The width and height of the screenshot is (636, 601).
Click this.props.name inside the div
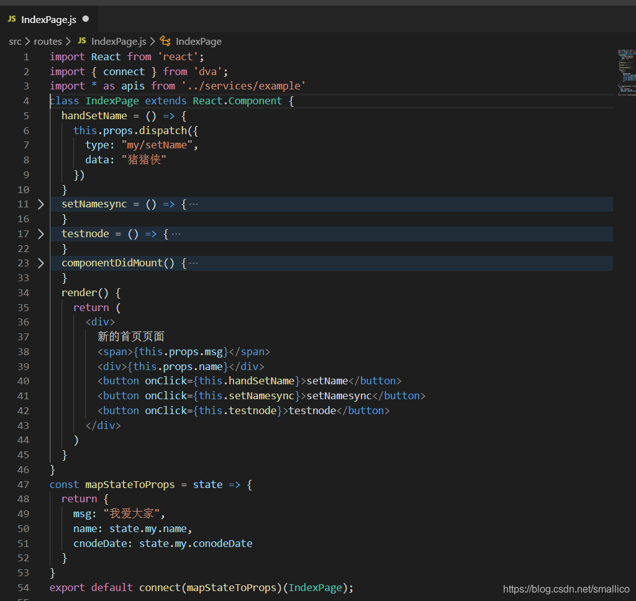click(178, 366)
